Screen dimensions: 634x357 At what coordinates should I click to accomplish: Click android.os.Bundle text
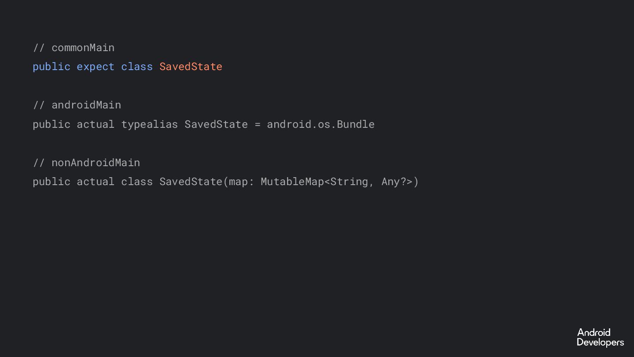[321, 124]
